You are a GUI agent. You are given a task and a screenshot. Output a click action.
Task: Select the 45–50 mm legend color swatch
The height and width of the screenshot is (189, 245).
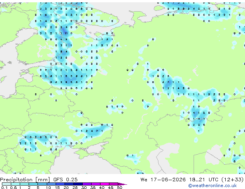(114, 184)
